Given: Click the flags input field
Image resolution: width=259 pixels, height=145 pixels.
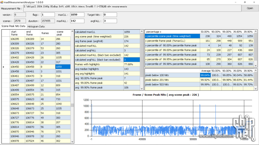Looking at the screenshot, I should tap(48, 15).
